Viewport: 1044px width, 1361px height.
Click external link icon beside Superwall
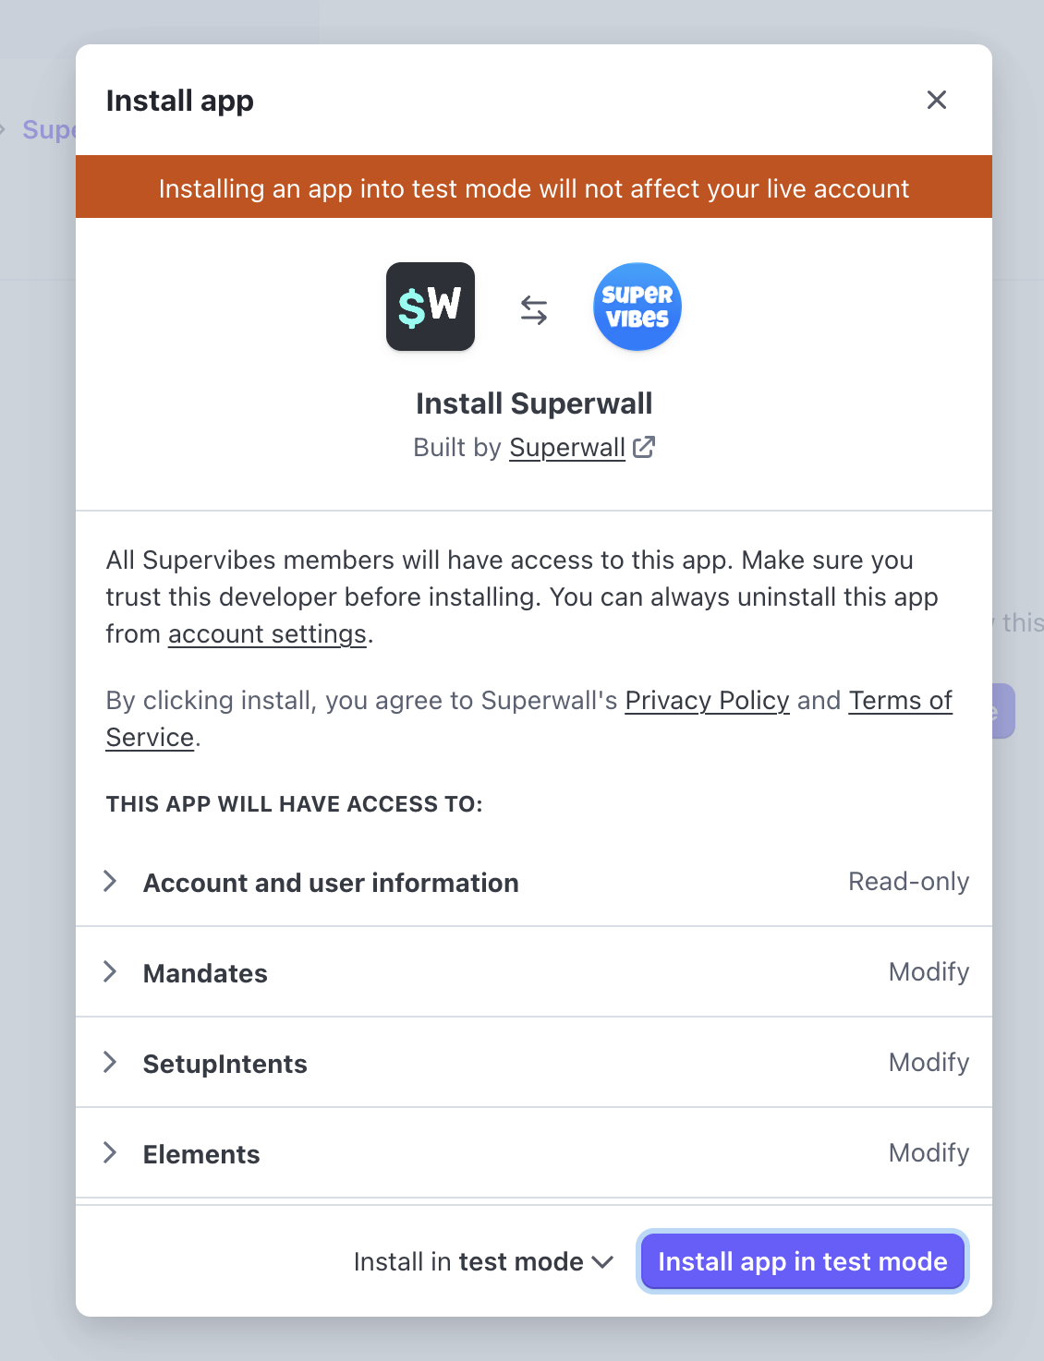click(644, 447)
